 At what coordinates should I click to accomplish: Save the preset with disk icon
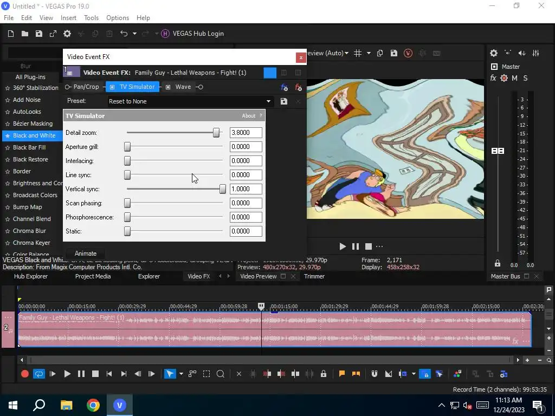click(x=284, y=101)
